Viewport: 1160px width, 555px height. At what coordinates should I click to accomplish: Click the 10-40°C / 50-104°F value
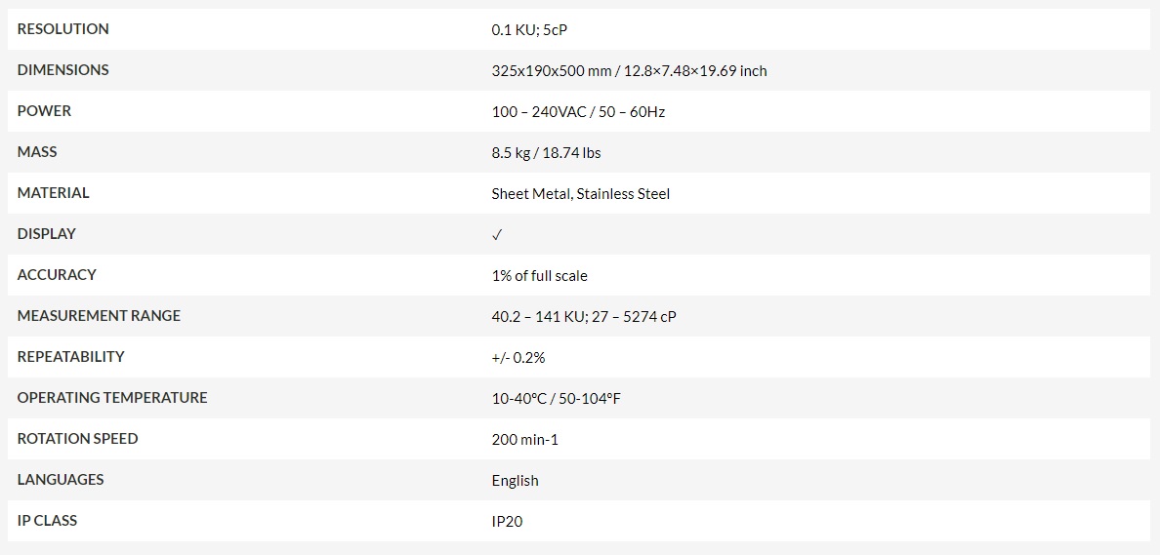tap(556, 399)
